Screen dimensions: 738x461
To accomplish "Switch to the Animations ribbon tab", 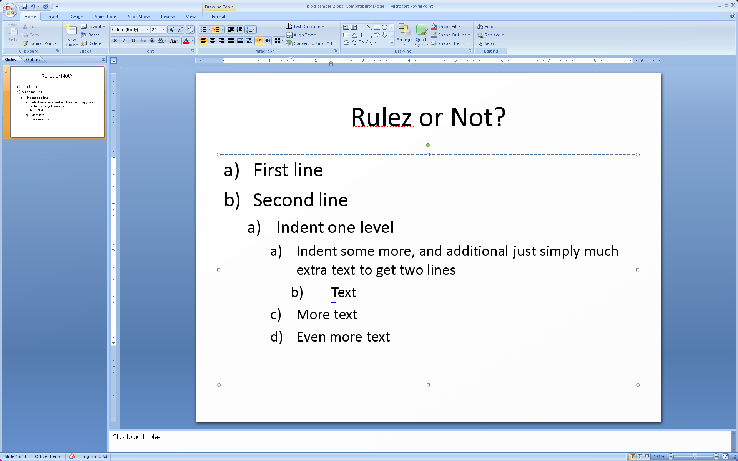I will 105,17.
